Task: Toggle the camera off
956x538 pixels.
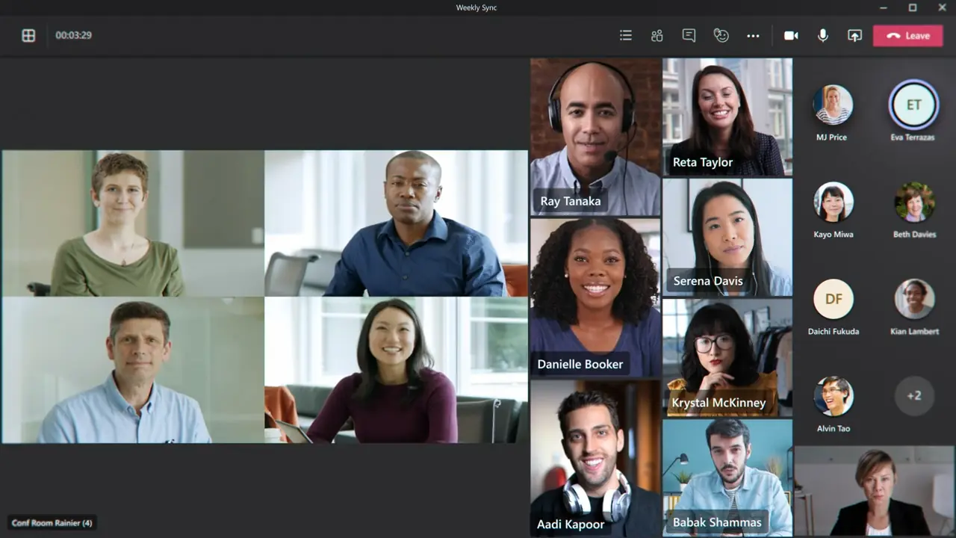Action: coord(791,36)
